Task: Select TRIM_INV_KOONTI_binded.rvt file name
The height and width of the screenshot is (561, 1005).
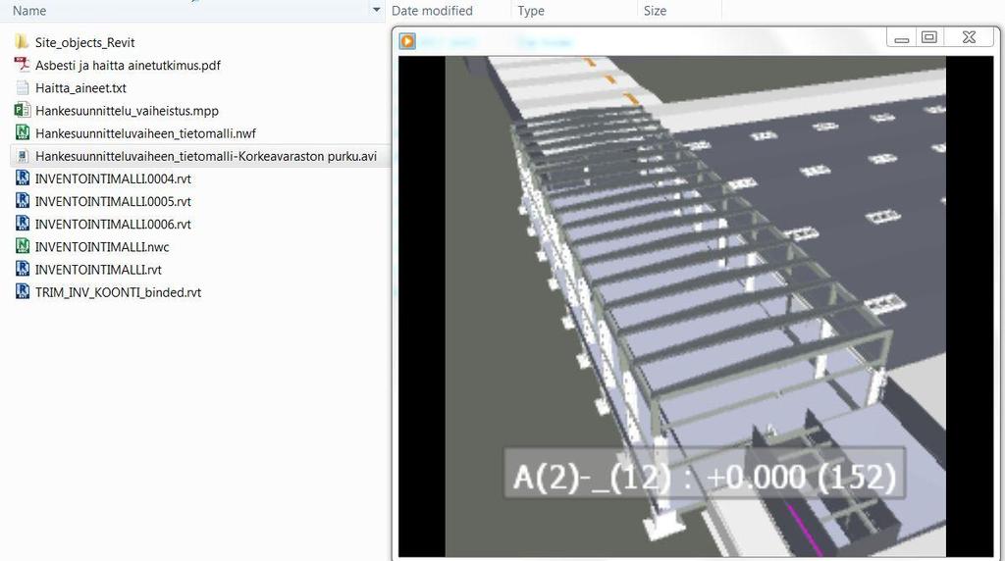Action: [x=118, y=292]
